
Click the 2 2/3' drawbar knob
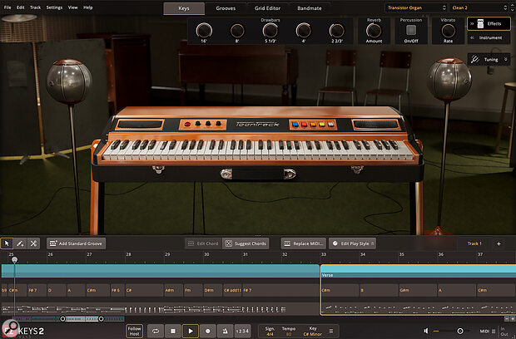tap(337, 31)
